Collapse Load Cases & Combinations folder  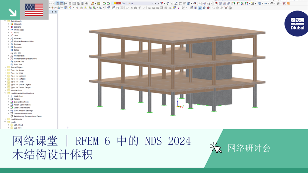(x=5, y=93)
